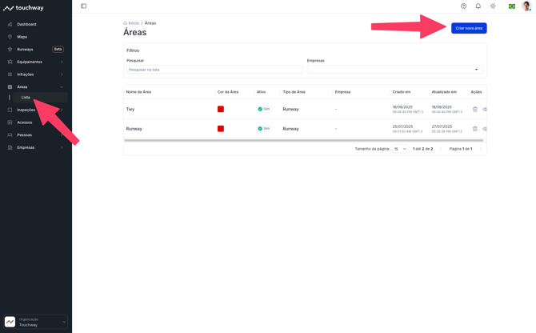
Task: Click the red color swatch for Twy
Action: (x=221, y=109)
